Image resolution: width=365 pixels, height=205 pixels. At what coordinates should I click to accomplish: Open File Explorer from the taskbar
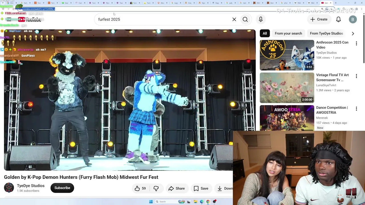click(x=195, y=202)
